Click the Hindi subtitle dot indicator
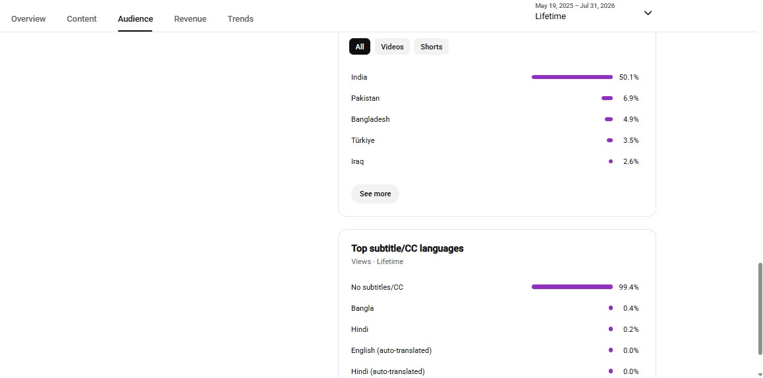Screen dimensions: 763x378 click(x=611, y=329)
